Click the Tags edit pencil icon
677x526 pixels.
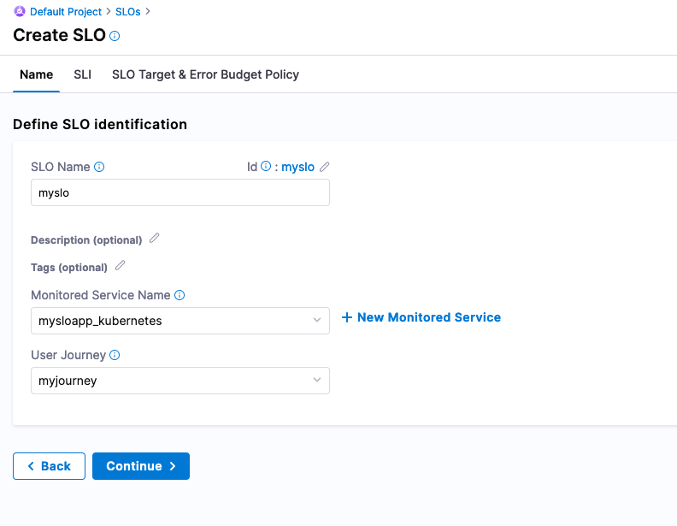pos(121,266)
